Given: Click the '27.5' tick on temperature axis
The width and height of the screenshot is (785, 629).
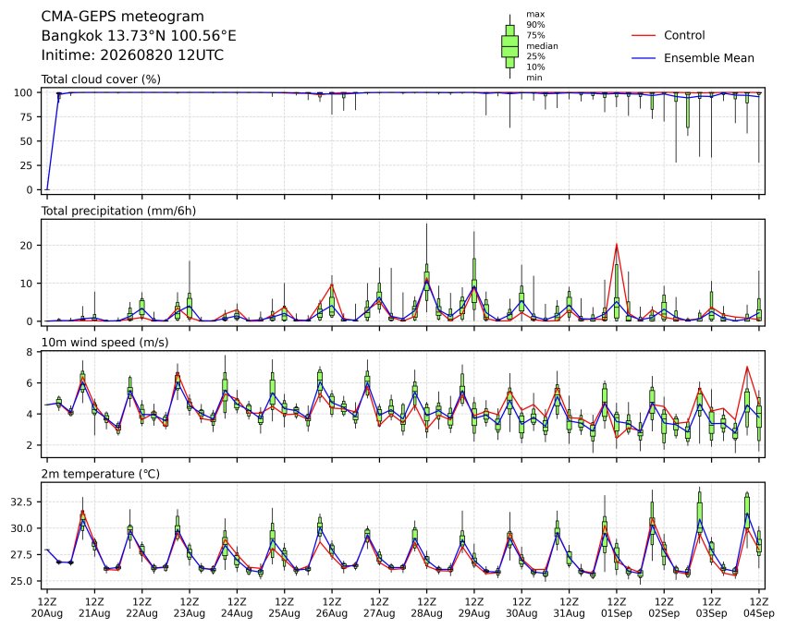Looking at the screenshot, I should point(21,555).
